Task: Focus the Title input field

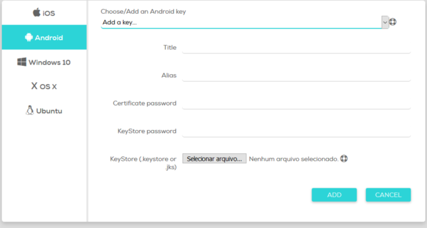Action: 296,47
